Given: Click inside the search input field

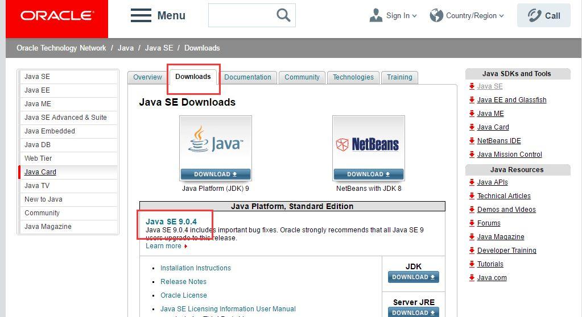Looking at the screenshot, I should [x=241, y=15].
